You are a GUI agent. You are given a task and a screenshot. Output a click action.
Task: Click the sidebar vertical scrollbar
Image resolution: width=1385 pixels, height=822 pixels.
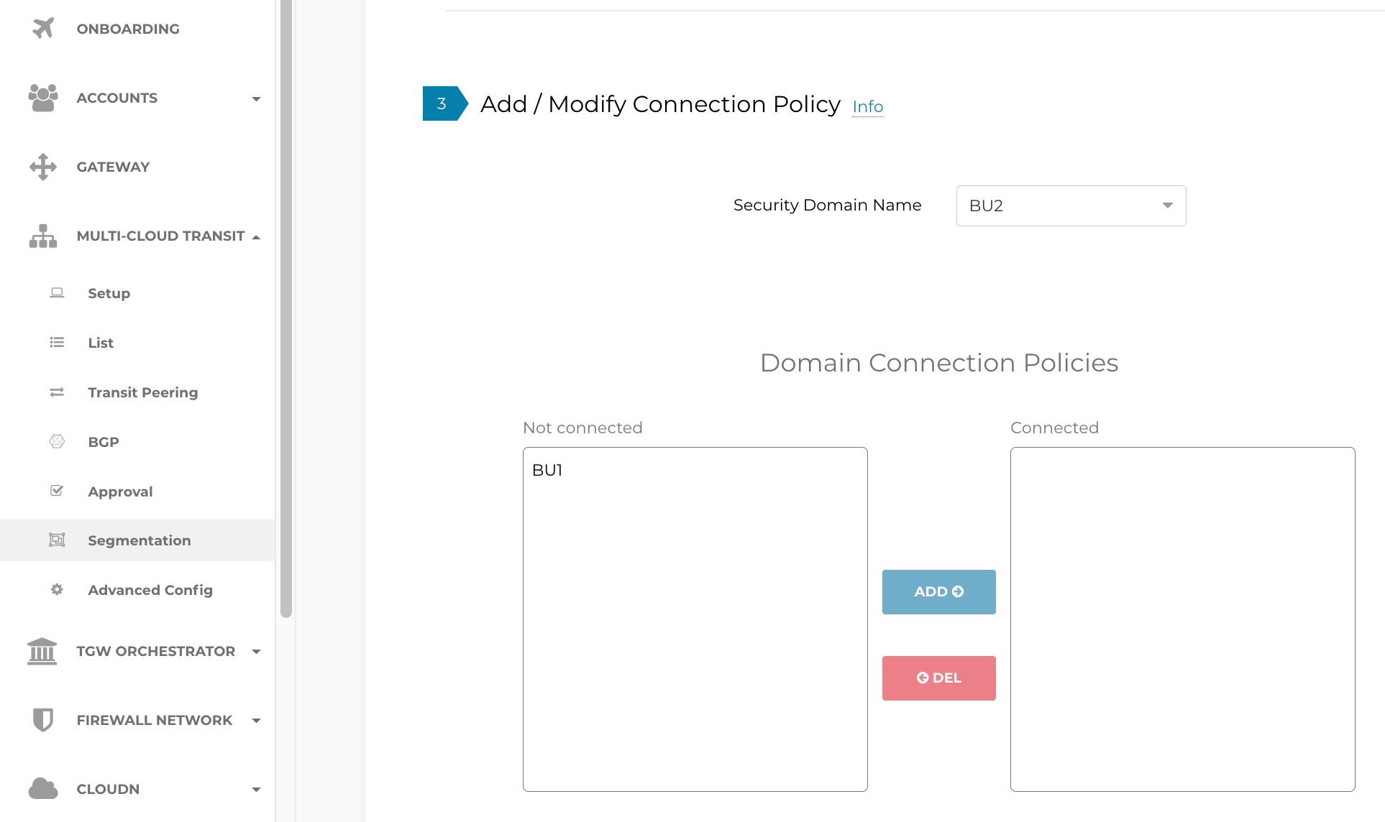click(x=286, y=309)
